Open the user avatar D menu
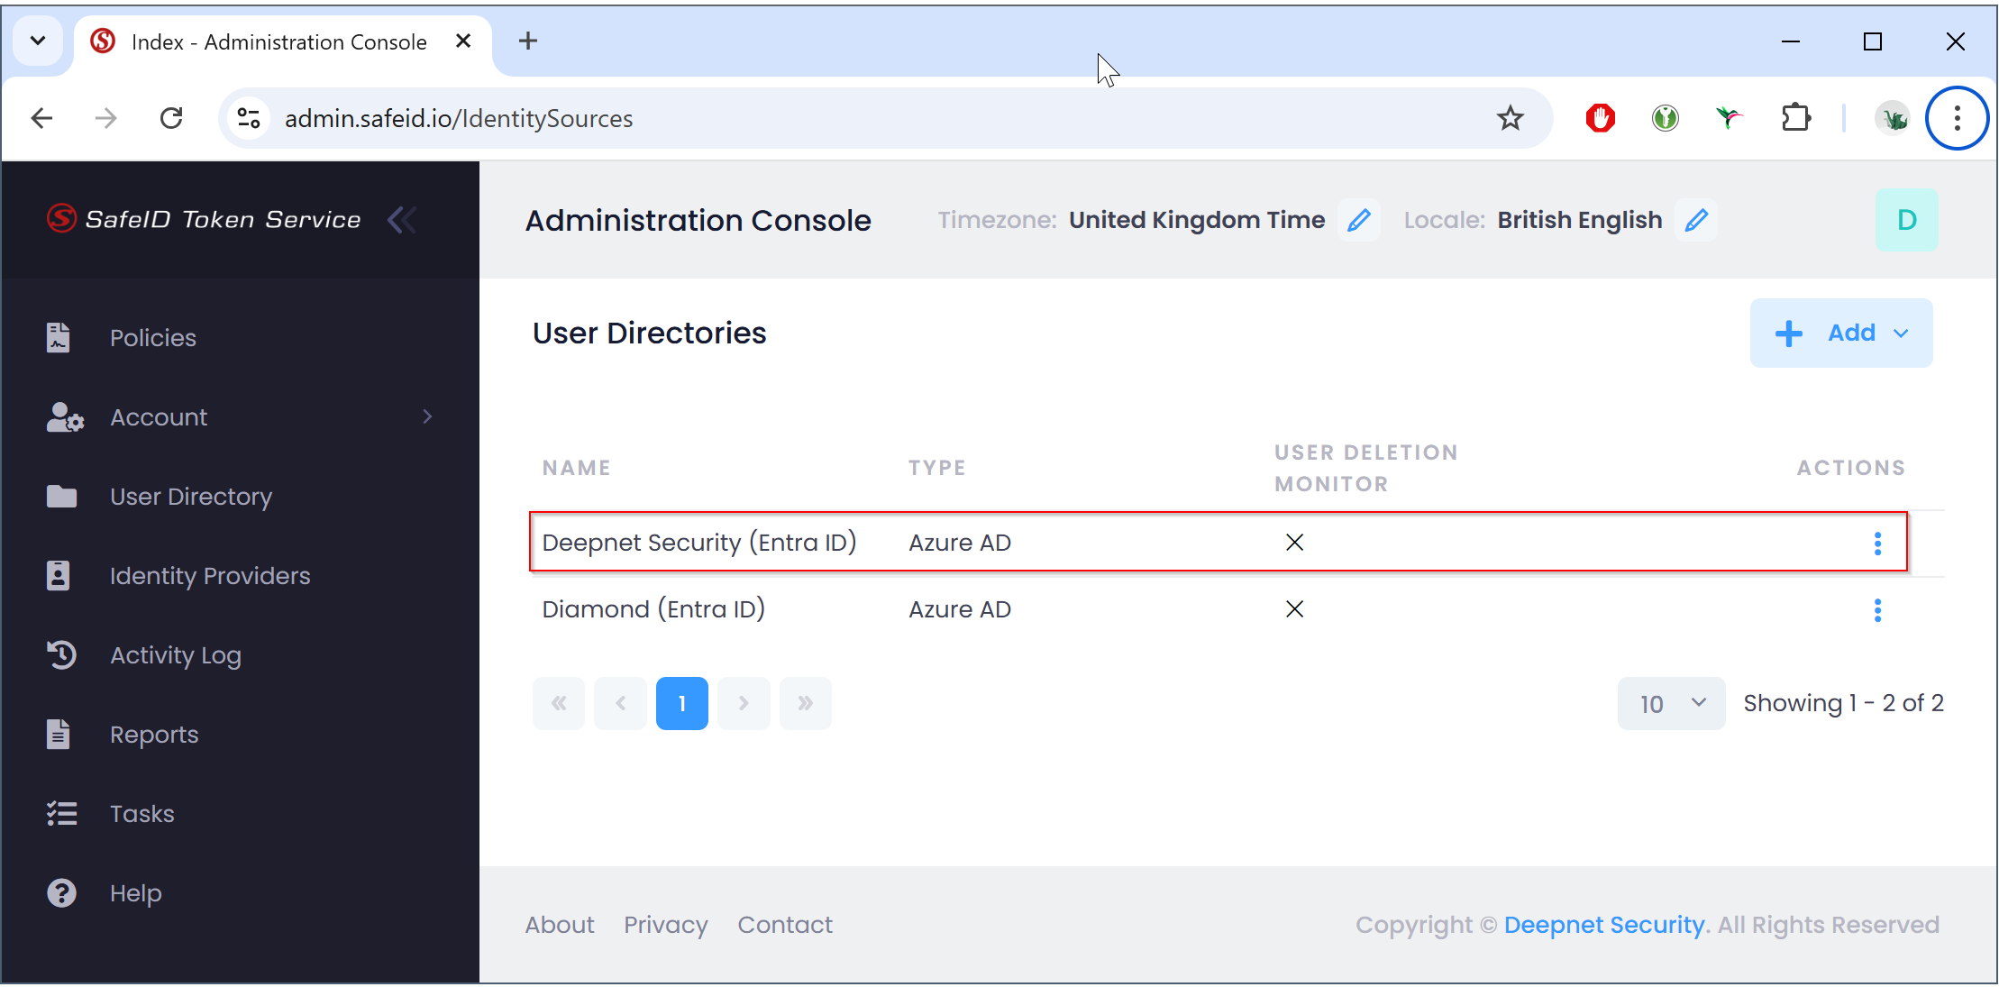Image resolution: width=1999 pixels, height=987 pixels. (1906, 220)
